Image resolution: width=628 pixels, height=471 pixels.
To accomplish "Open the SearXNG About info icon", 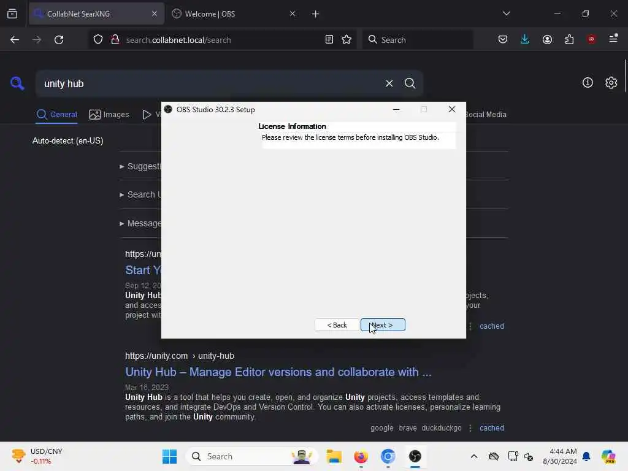I will 588,83.
